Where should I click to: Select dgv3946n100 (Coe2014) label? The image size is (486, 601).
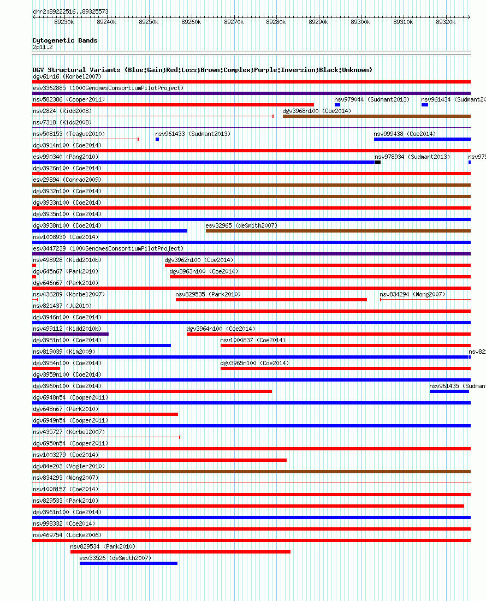click(x=68, y=318)
